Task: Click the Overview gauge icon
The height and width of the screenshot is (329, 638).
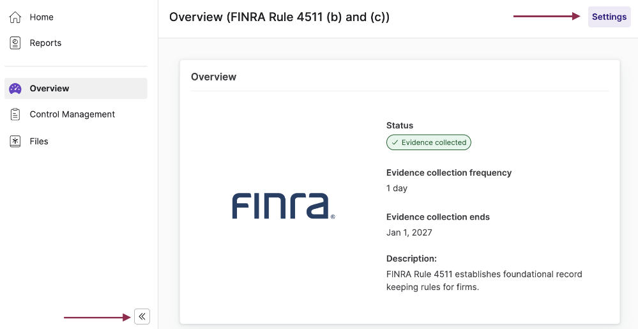Action: (x=15, y=88)
